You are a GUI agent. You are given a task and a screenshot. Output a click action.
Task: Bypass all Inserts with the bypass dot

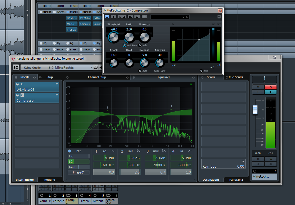pos(16,77)
